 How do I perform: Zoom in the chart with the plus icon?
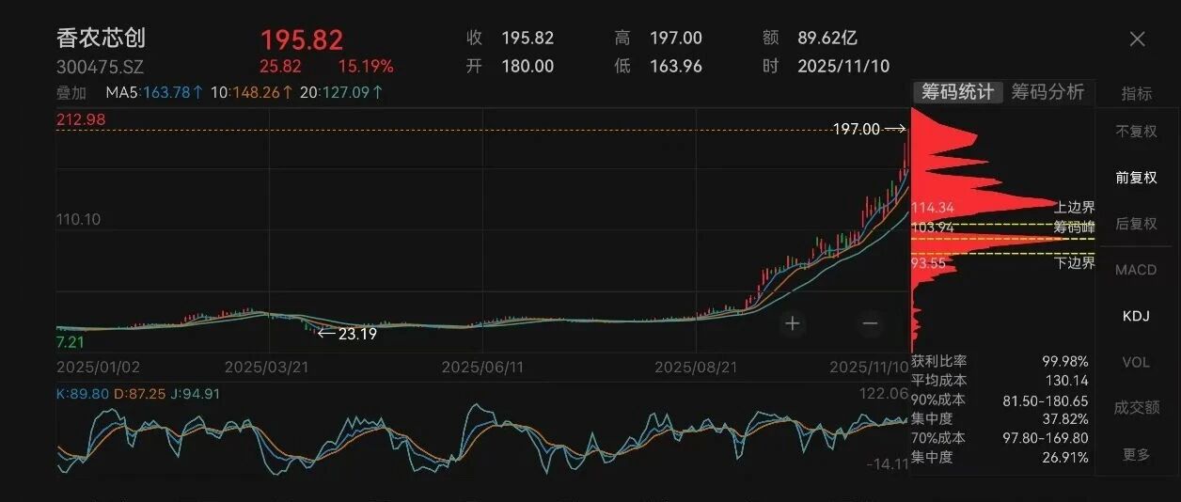(x=793, y=323)
